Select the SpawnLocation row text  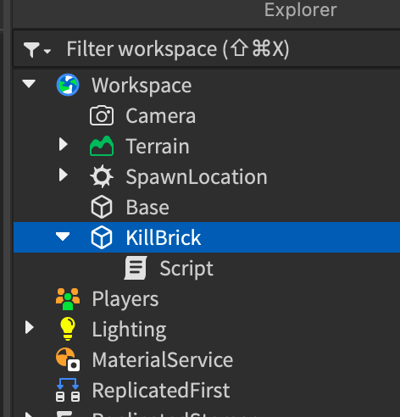[197, 177]
